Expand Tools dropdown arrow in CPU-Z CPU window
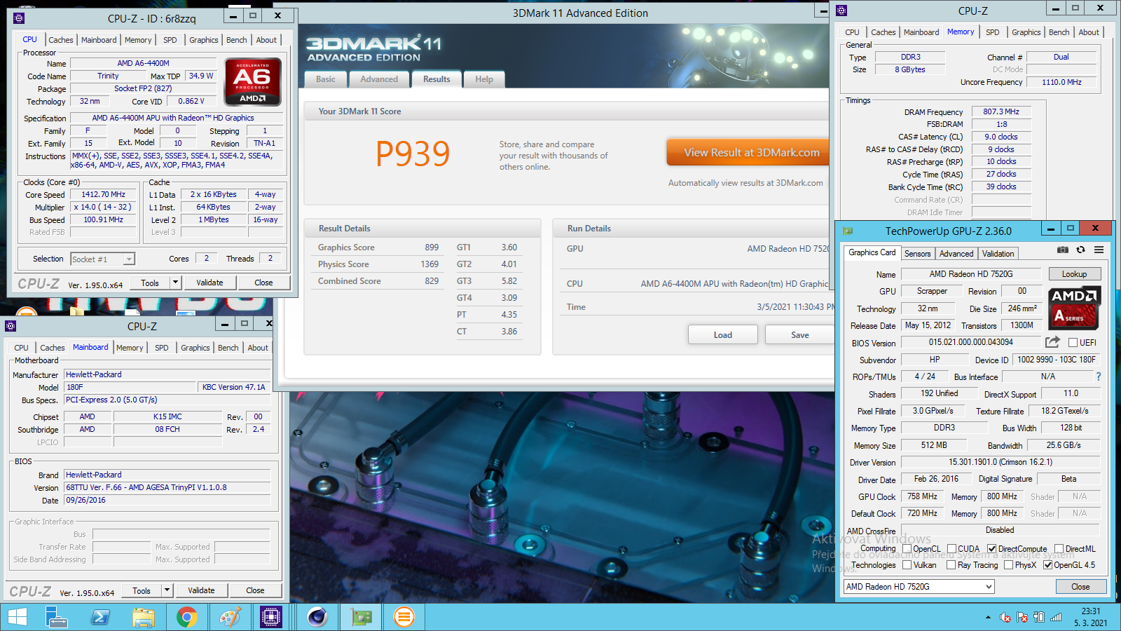The width and height of the screenshot is (1121, 631). tap(175, 283)
